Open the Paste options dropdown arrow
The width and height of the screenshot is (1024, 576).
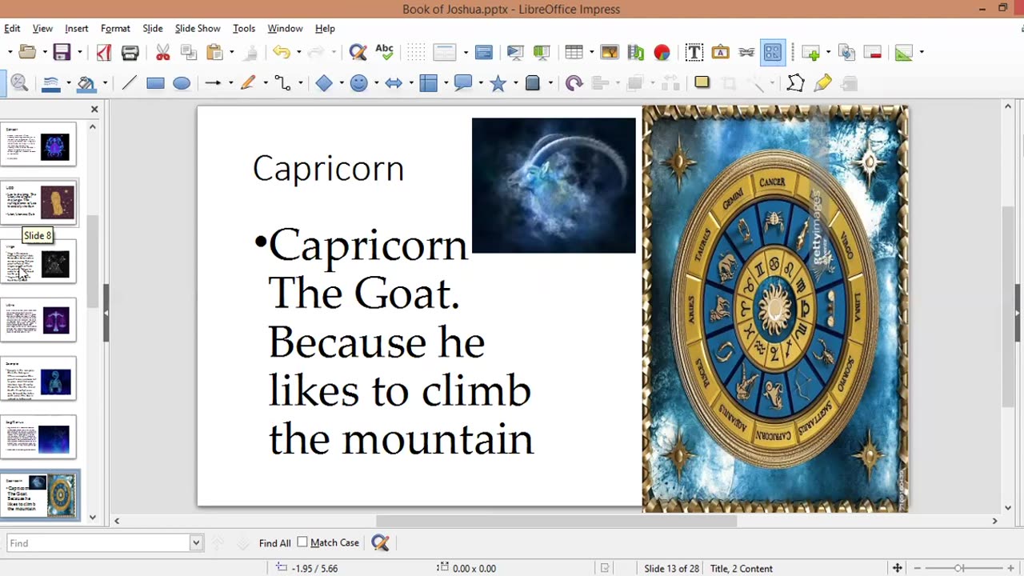pos(232,52)
